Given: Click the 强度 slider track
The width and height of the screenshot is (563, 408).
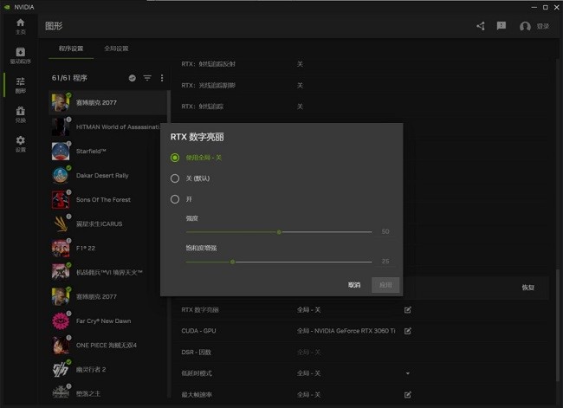Looking at the screenshot, I should [x=279, y=232].
